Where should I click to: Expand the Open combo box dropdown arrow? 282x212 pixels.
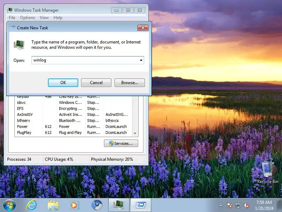point(141,60)
